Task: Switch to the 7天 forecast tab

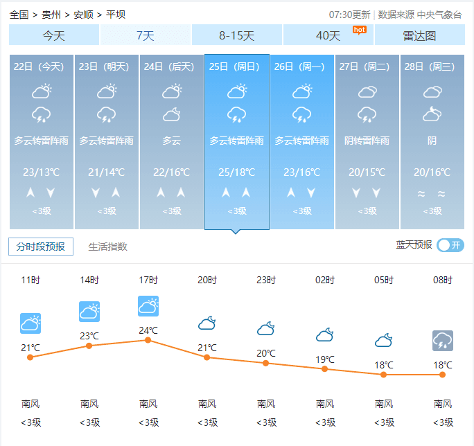Action: click(146, 35)
